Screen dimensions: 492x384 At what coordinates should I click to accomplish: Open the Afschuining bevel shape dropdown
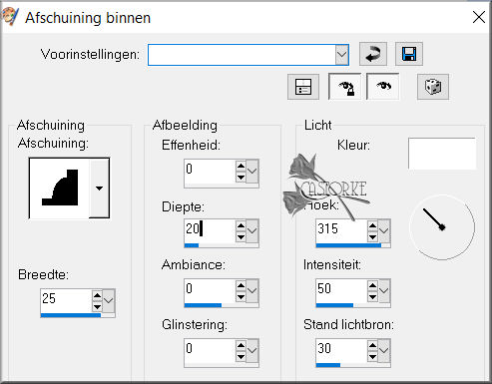[x=99, y=189]
